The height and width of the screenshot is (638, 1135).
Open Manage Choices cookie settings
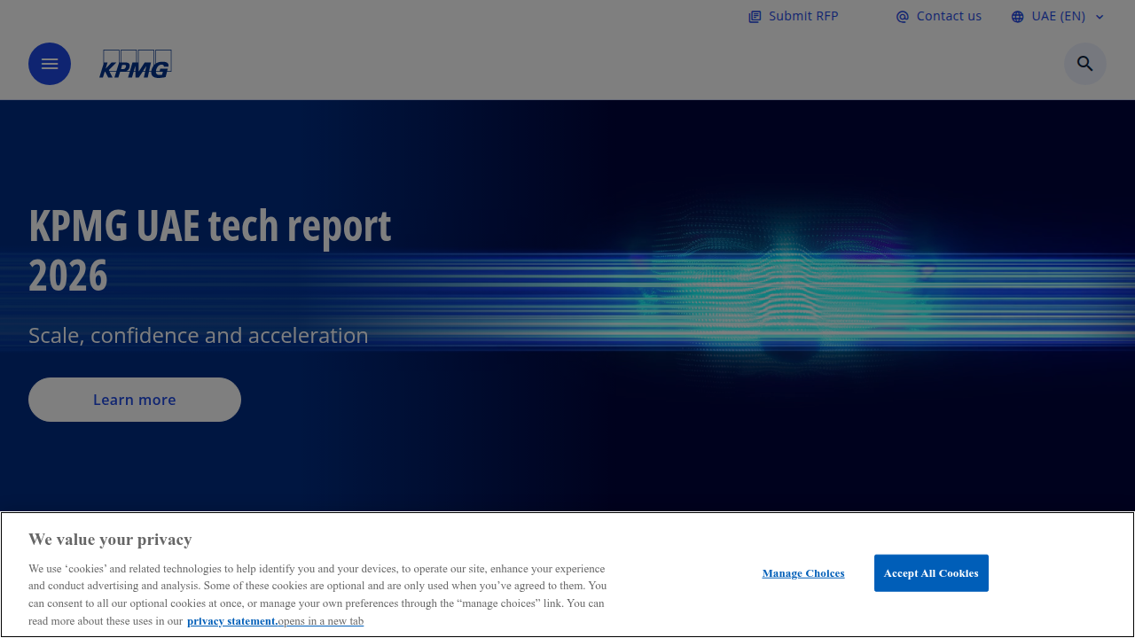[803, 573]
